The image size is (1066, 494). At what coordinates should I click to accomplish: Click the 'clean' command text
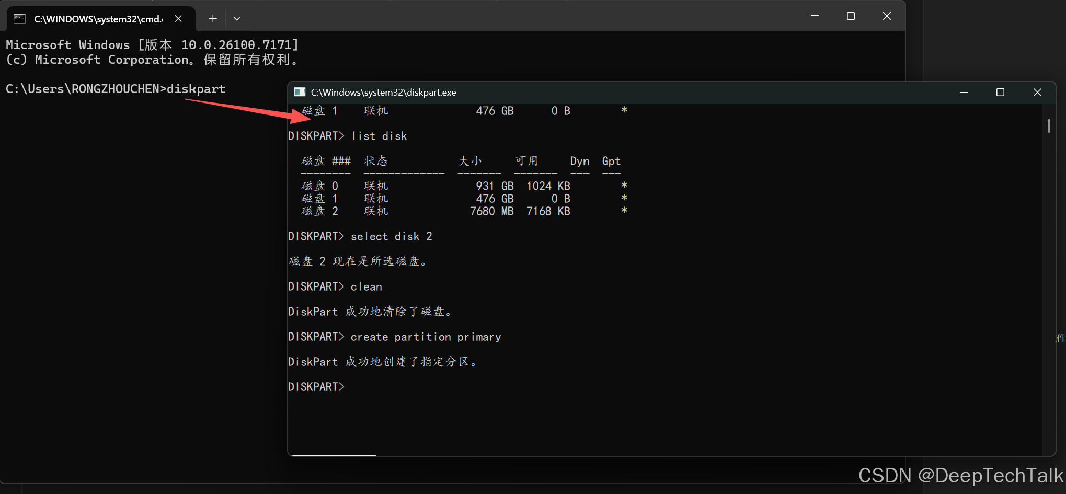[366, 286]
